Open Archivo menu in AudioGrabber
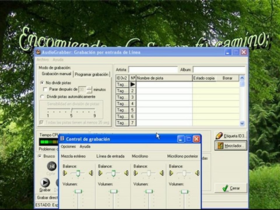 click(x=43, y=60)
